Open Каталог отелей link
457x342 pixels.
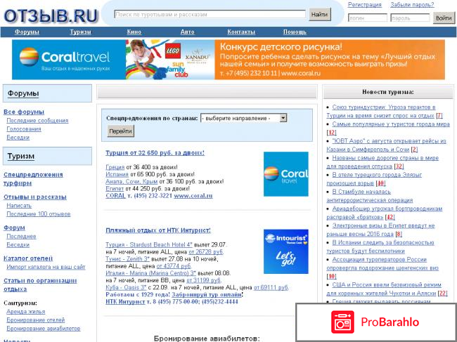(x=28, y=258)
